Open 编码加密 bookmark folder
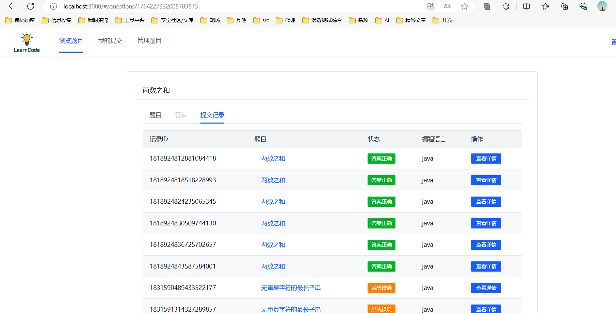616x313 pixels. click(20, 20)
